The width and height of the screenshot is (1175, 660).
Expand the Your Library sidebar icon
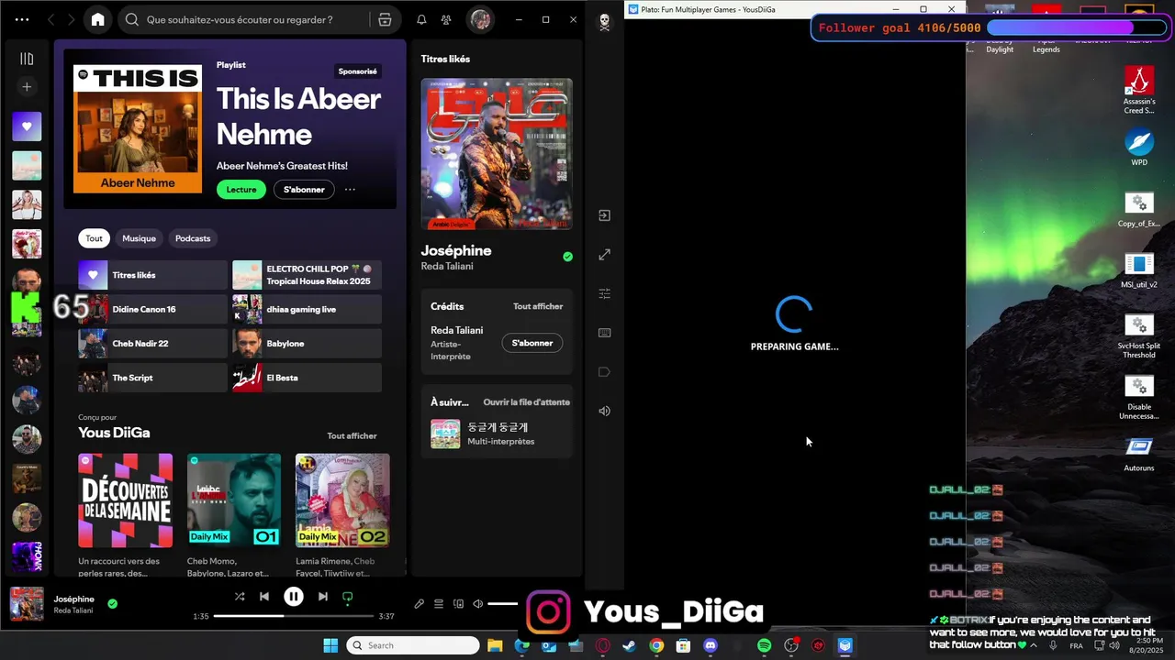27,59
